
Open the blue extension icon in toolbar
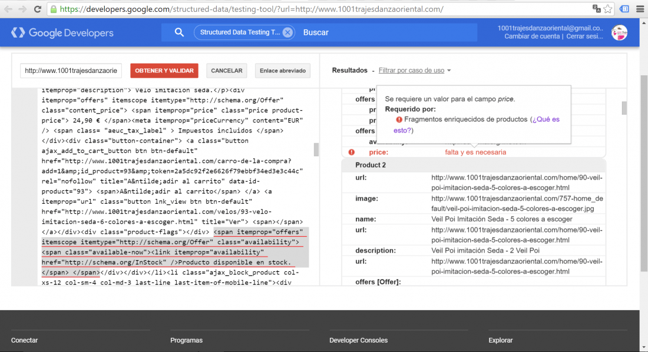click(x=624, y=9)
